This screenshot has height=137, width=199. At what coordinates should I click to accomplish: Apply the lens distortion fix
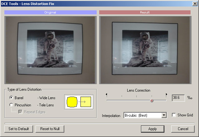pos(153,129)
